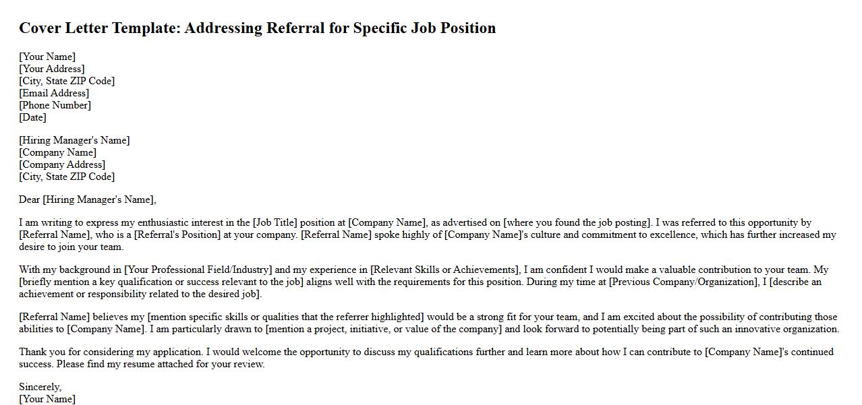This screenshot has width=862, height=405.
Task: Click the "Sincerely," closing line
Action: pyautogui.click(x=40, y=387)
